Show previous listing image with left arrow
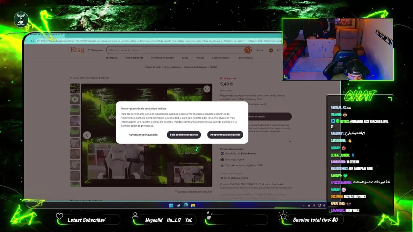This screenshot has height=232, width=413. tap(86, 135)
